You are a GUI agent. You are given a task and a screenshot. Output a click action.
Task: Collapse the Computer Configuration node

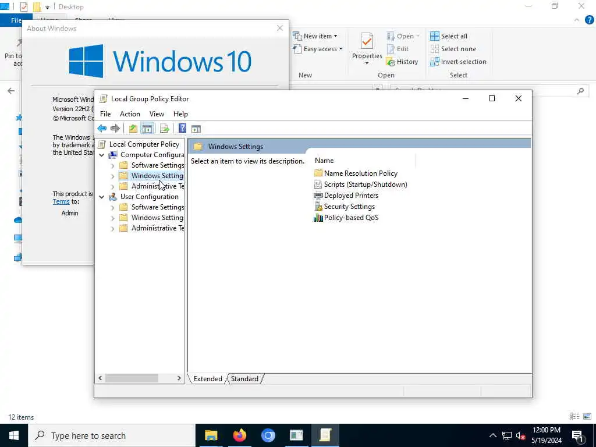(102, 155)
